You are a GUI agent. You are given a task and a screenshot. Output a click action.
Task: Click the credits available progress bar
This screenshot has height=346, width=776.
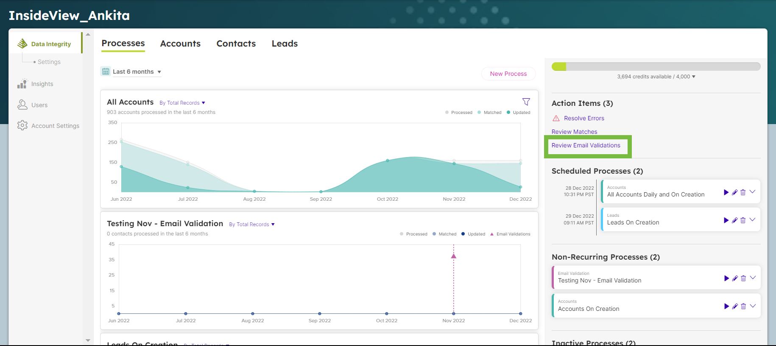(x=656, y=66)
